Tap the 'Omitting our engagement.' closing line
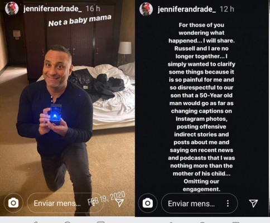 coord(201,185)
